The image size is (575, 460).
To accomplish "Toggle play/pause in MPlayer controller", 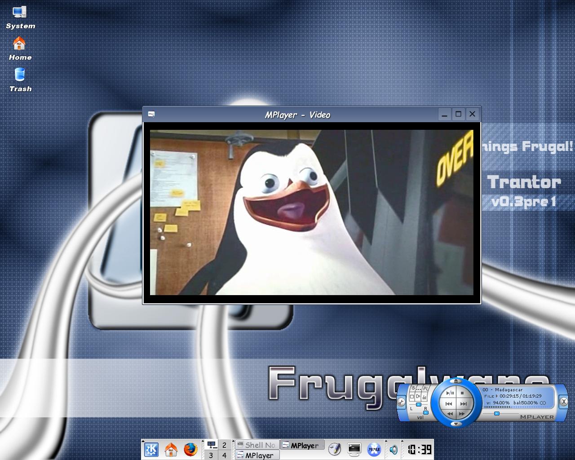I will point(450,393).
